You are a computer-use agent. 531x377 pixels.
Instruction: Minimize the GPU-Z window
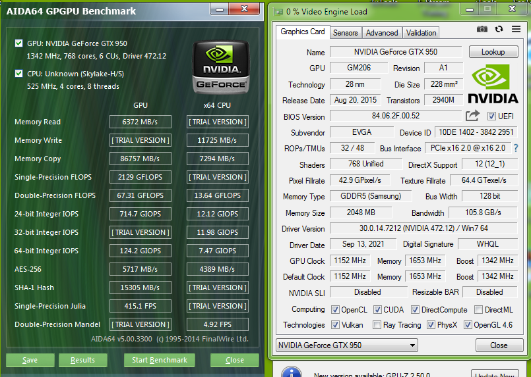click(470, 10)
